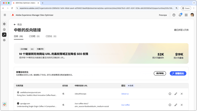This screenshot has height=111, width=197.
Task: Click the 反向链接 tag
Action: point(24,49)
